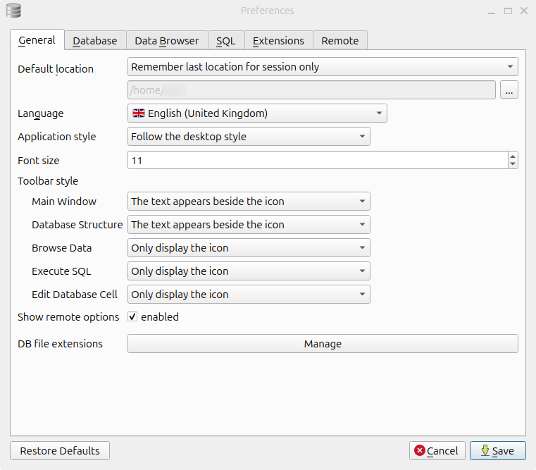Click the green arrow icon on Save

(485, 450)
